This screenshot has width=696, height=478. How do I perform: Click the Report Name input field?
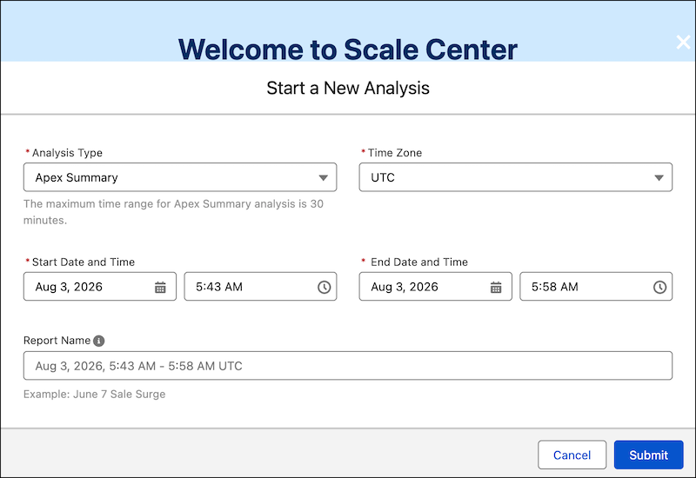point(348,366)
